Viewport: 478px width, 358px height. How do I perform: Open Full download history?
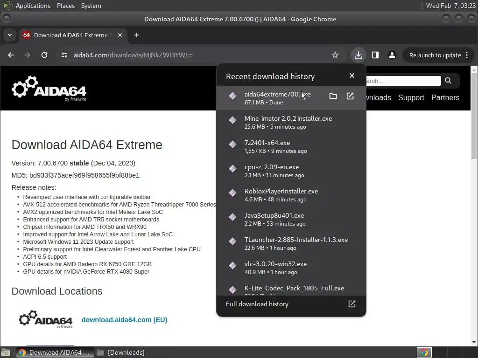(291, 304)
